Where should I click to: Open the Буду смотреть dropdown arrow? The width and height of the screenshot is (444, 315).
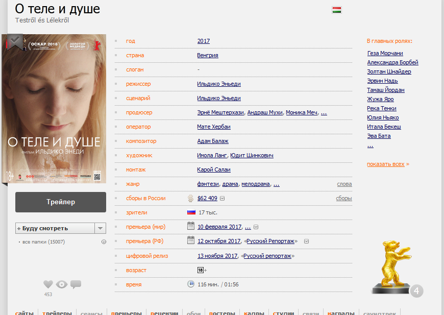click(101, 228)
